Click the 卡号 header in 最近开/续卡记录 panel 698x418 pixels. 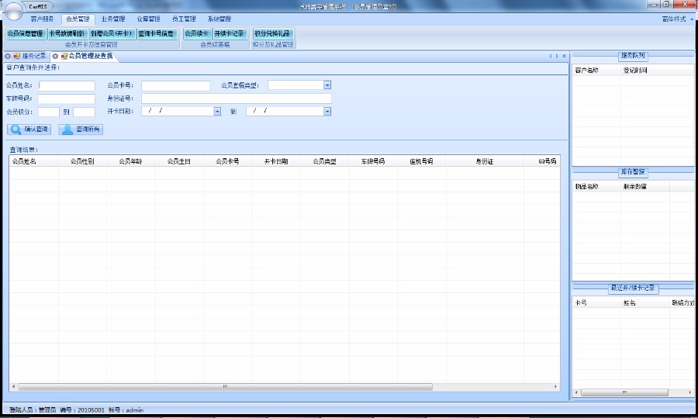596,302
